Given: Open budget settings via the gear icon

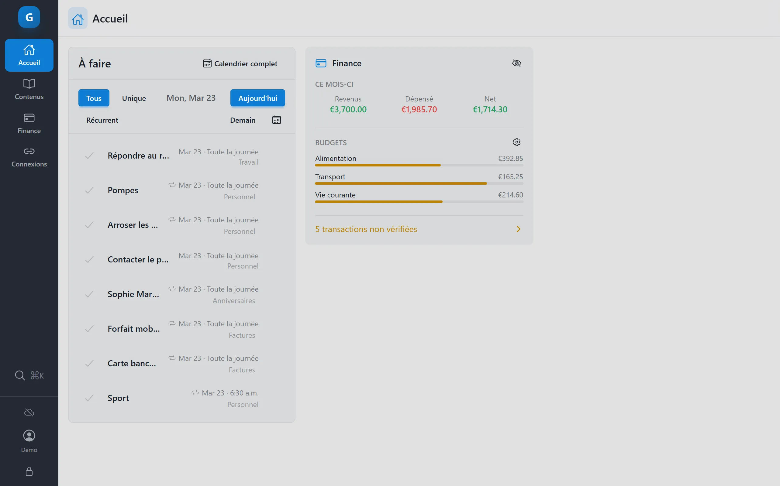Looking at the screenshot, I should click(x=516, y=142).
